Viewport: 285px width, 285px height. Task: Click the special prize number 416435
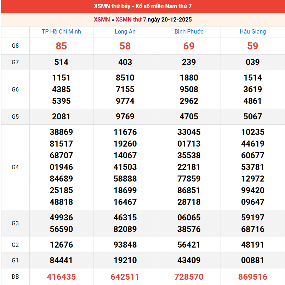point(61,277)
